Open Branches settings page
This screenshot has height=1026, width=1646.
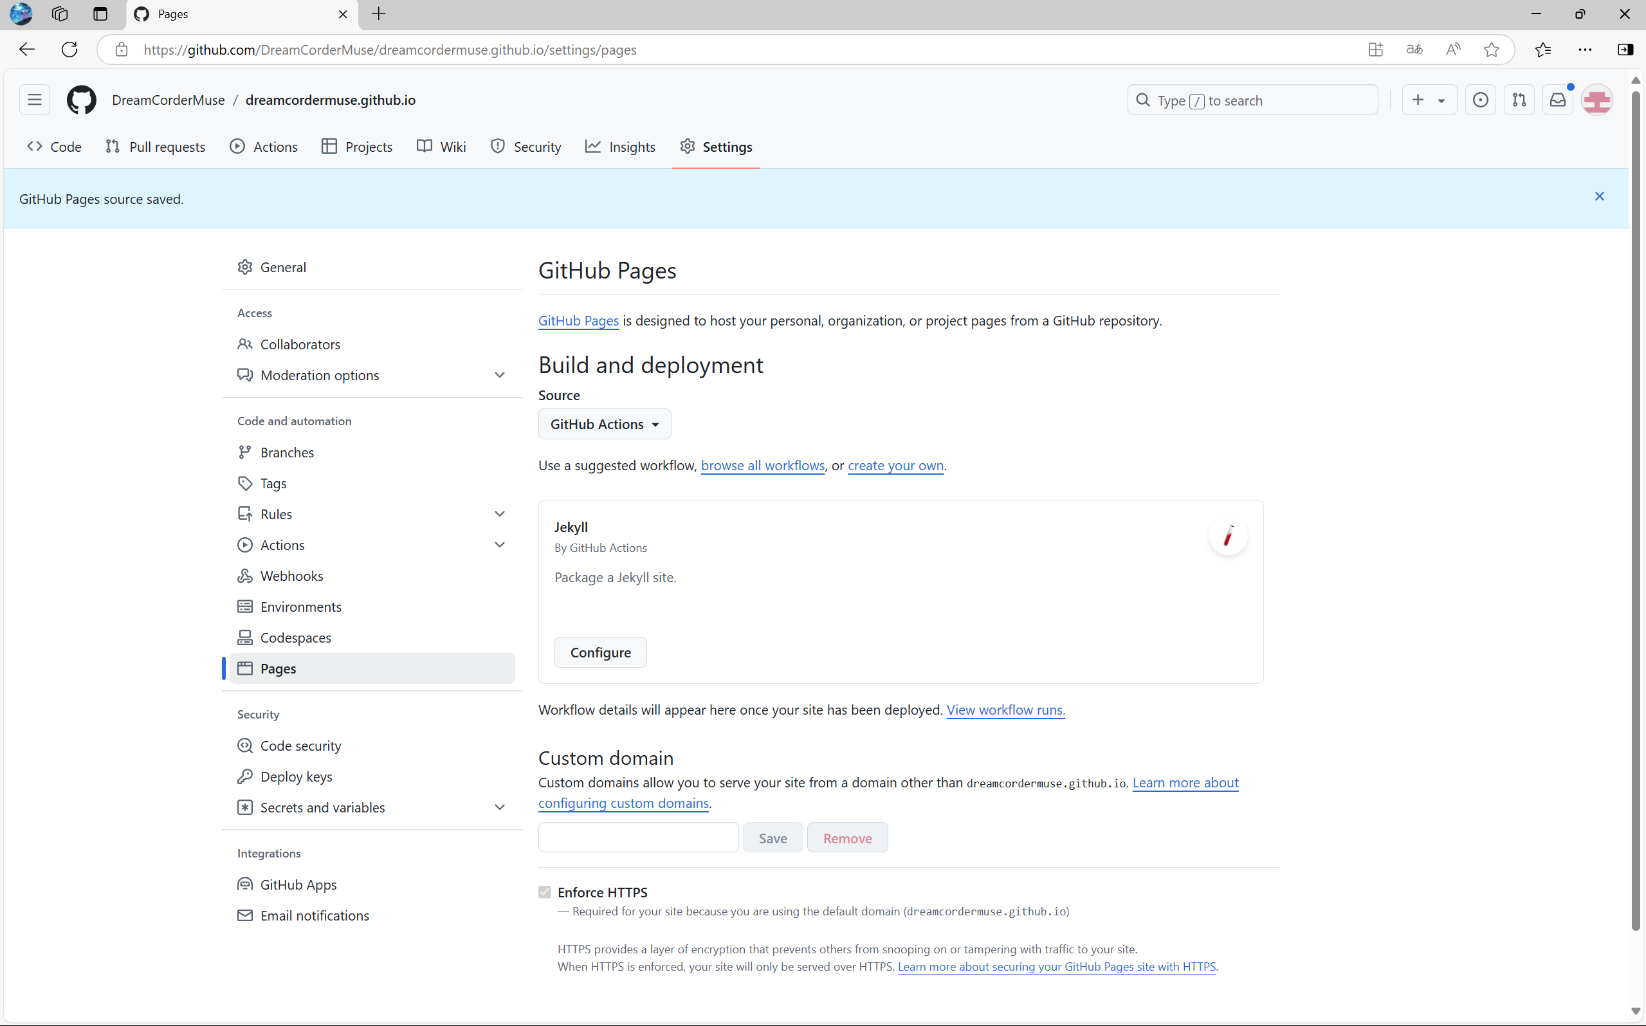(x=372, y=452)
